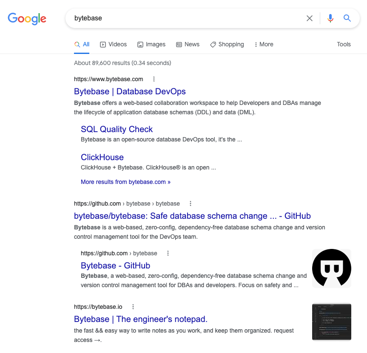The image size is (367, 353).
Task: Open the Tools options
Action: (x=344, y=45)
